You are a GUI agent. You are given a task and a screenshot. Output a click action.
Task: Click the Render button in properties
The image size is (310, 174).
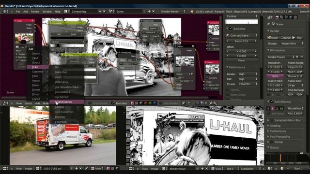[273, 38]
